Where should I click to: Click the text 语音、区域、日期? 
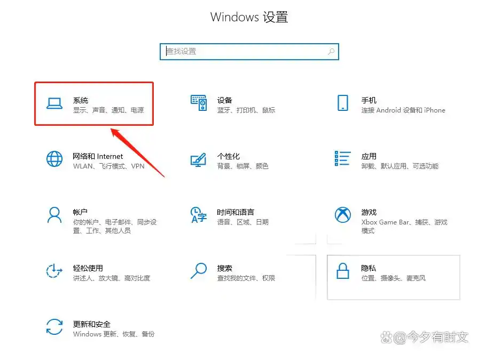(242, 222)
